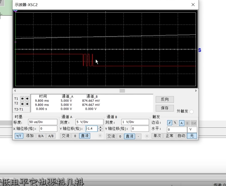This screenshot has height=186, width=226.
Task: Click the timebase 50 us/Div field
Action: pyautogui.click(x=43, y=122)
